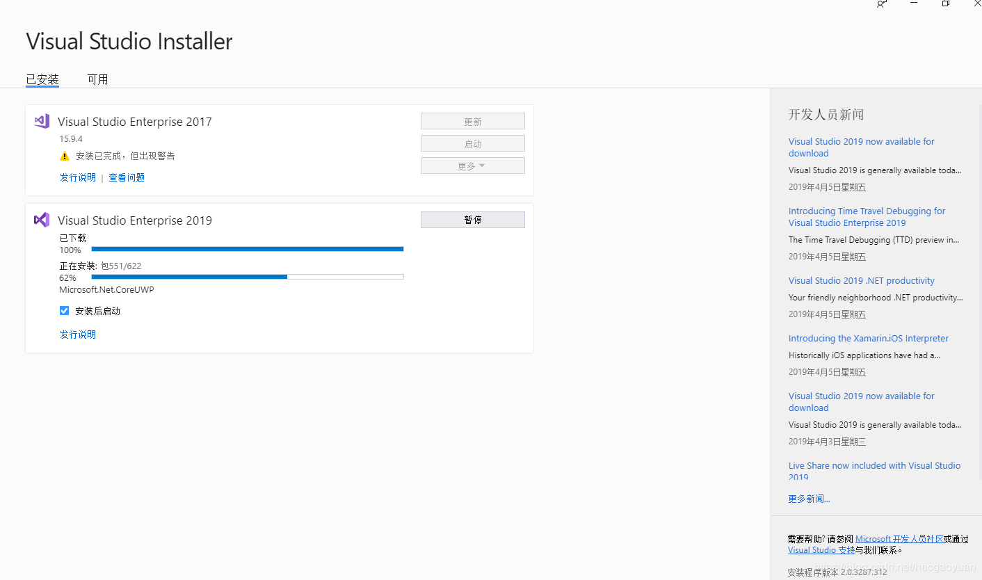
Task: Click the Visual Studio Enterprise 2019 logo icon
Action: (x=42, y=220)
